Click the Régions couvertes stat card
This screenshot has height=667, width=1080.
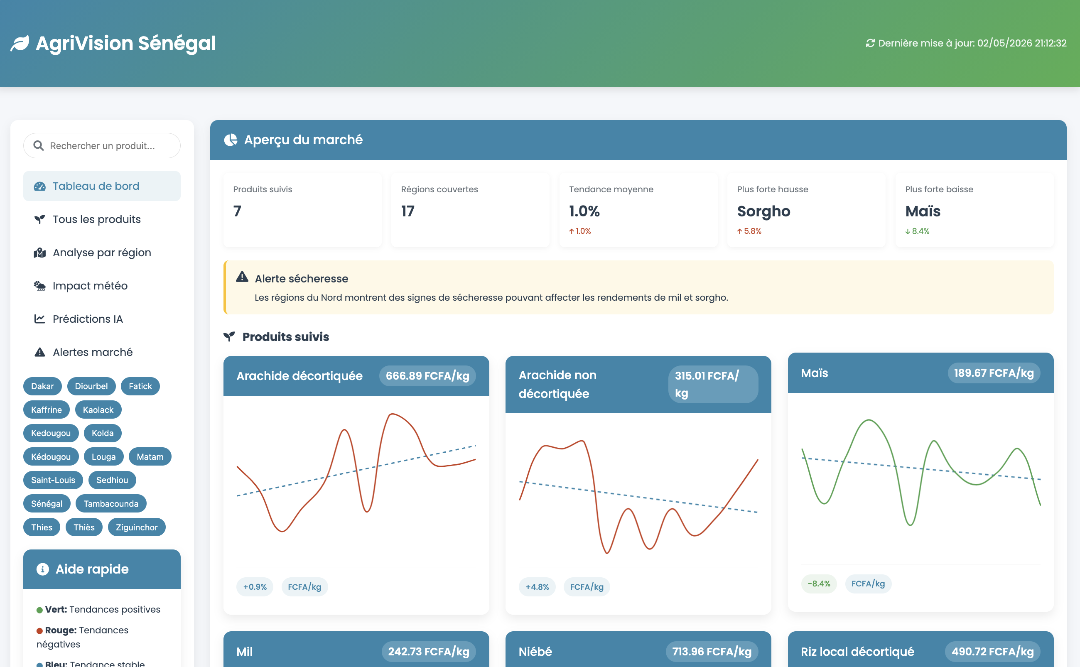(470, 210)
